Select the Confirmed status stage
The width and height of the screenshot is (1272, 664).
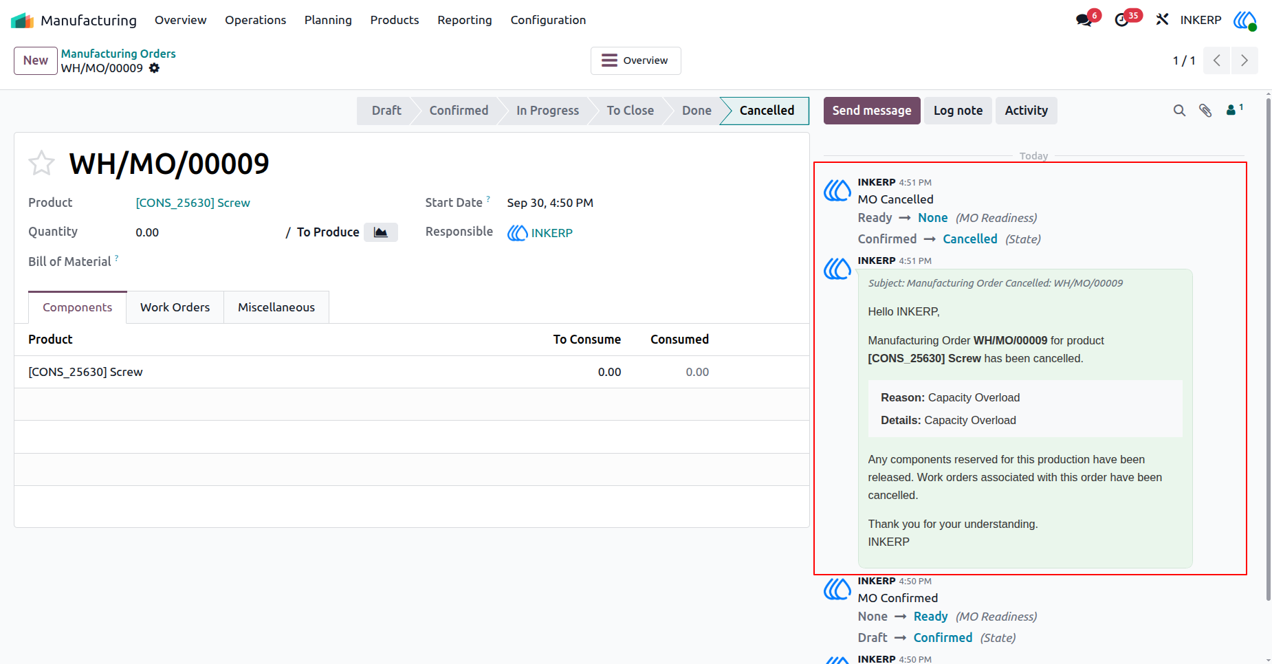(x=459, y=111)
